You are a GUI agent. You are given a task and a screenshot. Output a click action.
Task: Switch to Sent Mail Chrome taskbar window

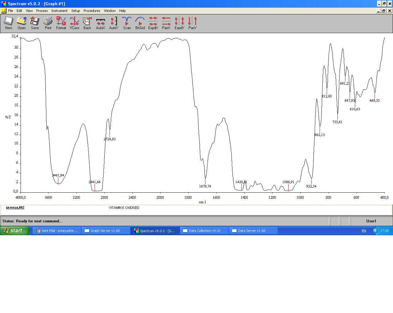coord(57,231)
